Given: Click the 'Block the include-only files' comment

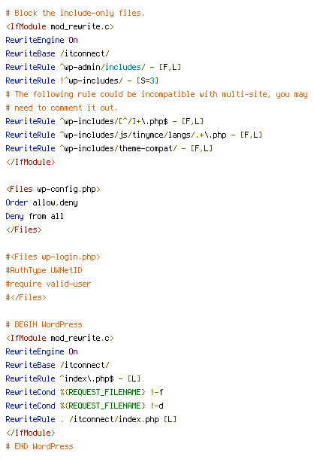Looking at the screenshot, I should 75,14.
